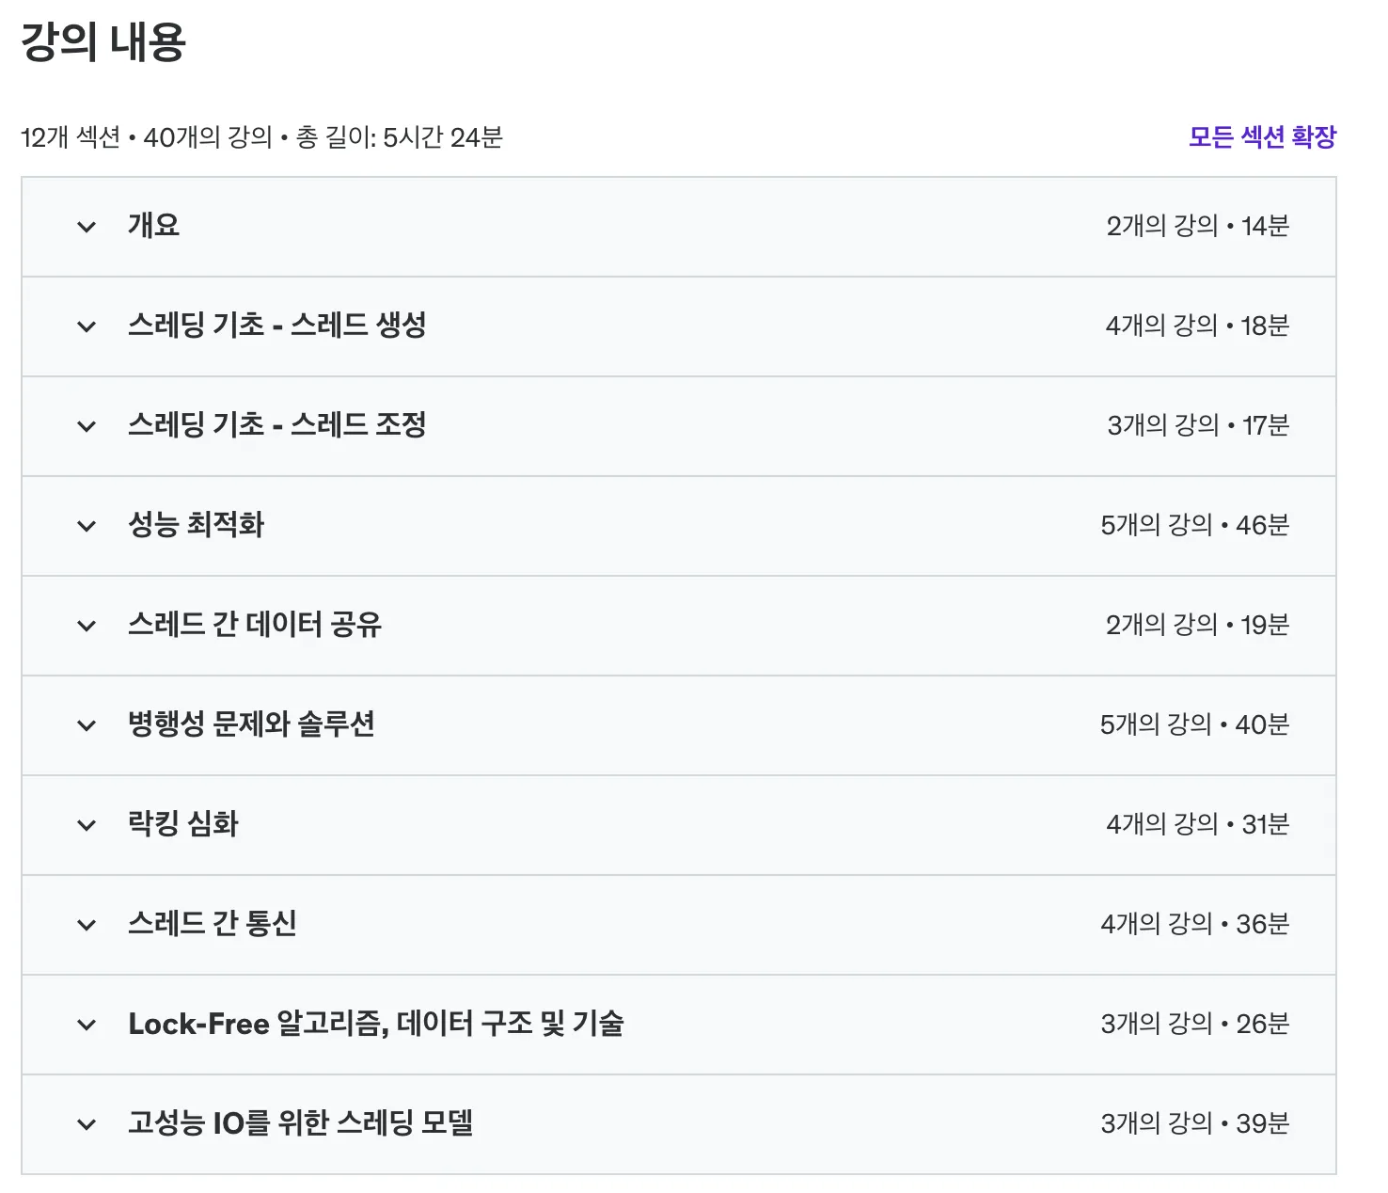Expand chevron beside '스레드 간 통신'
This screenshot has height=1193, width=1388.
[x=87, y=925]
